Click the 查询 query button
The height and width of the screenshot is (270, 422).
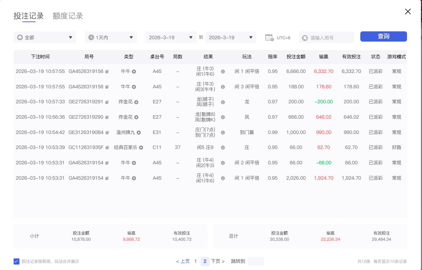pos(383,36)
